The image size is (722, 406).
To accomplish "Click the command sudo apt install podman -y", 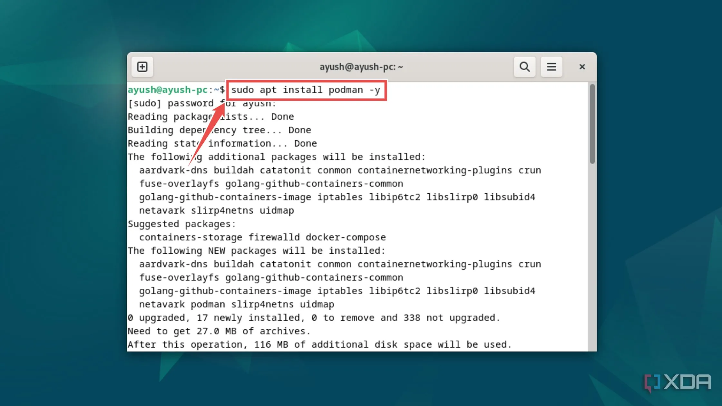I will [306, 90].
